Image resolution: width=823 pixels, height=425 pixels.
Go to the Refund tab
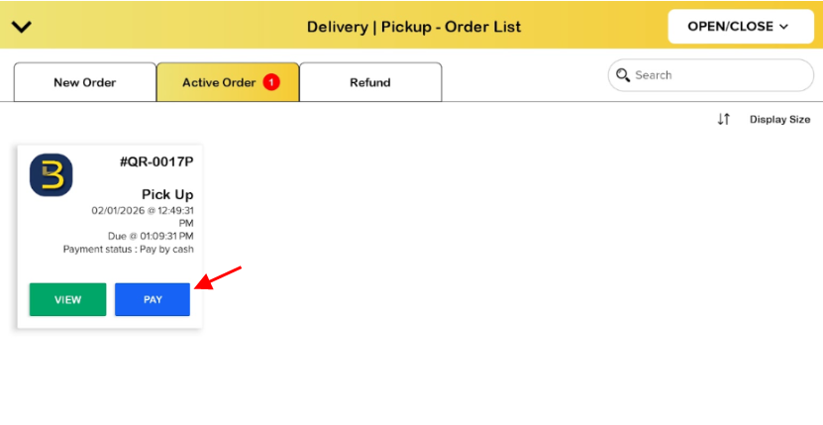point(370,82)
